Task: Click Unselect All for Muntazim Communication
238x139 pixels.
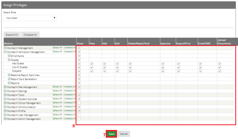Action: click(69, 107)
